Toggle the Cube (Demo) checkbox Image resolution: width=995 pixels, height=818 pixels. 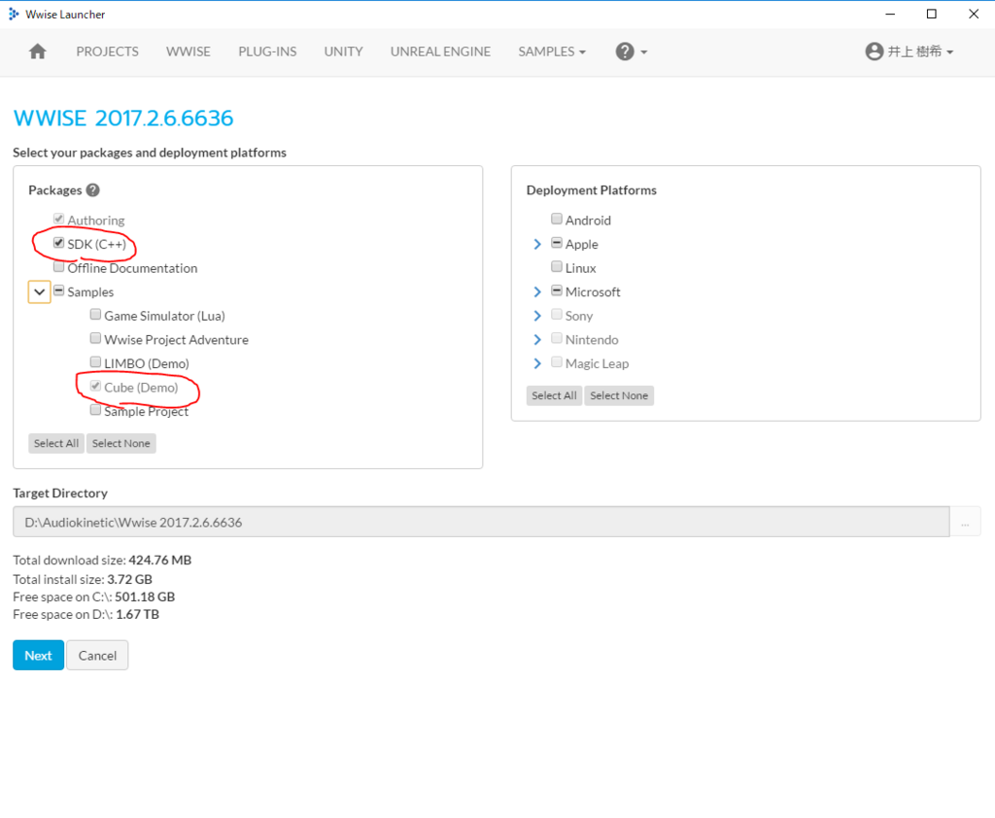coord(96,386)
